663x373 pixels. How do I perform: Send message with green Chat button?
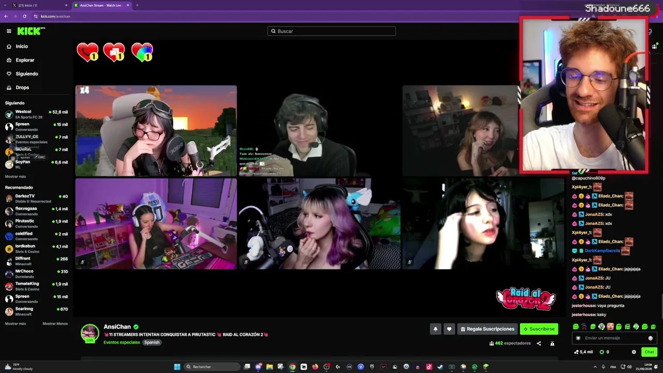click(x=649, y=352)
